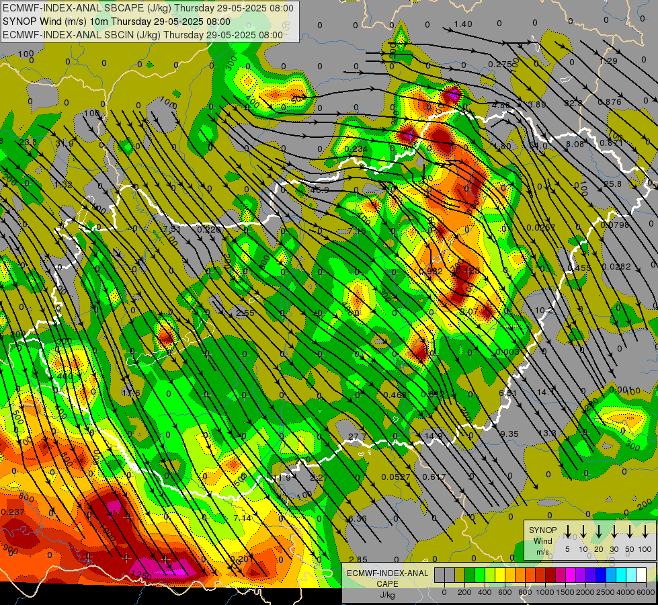Click the 'ECMWF-INDEX-ANAL' label in the CAPE legend

point(387,573)
